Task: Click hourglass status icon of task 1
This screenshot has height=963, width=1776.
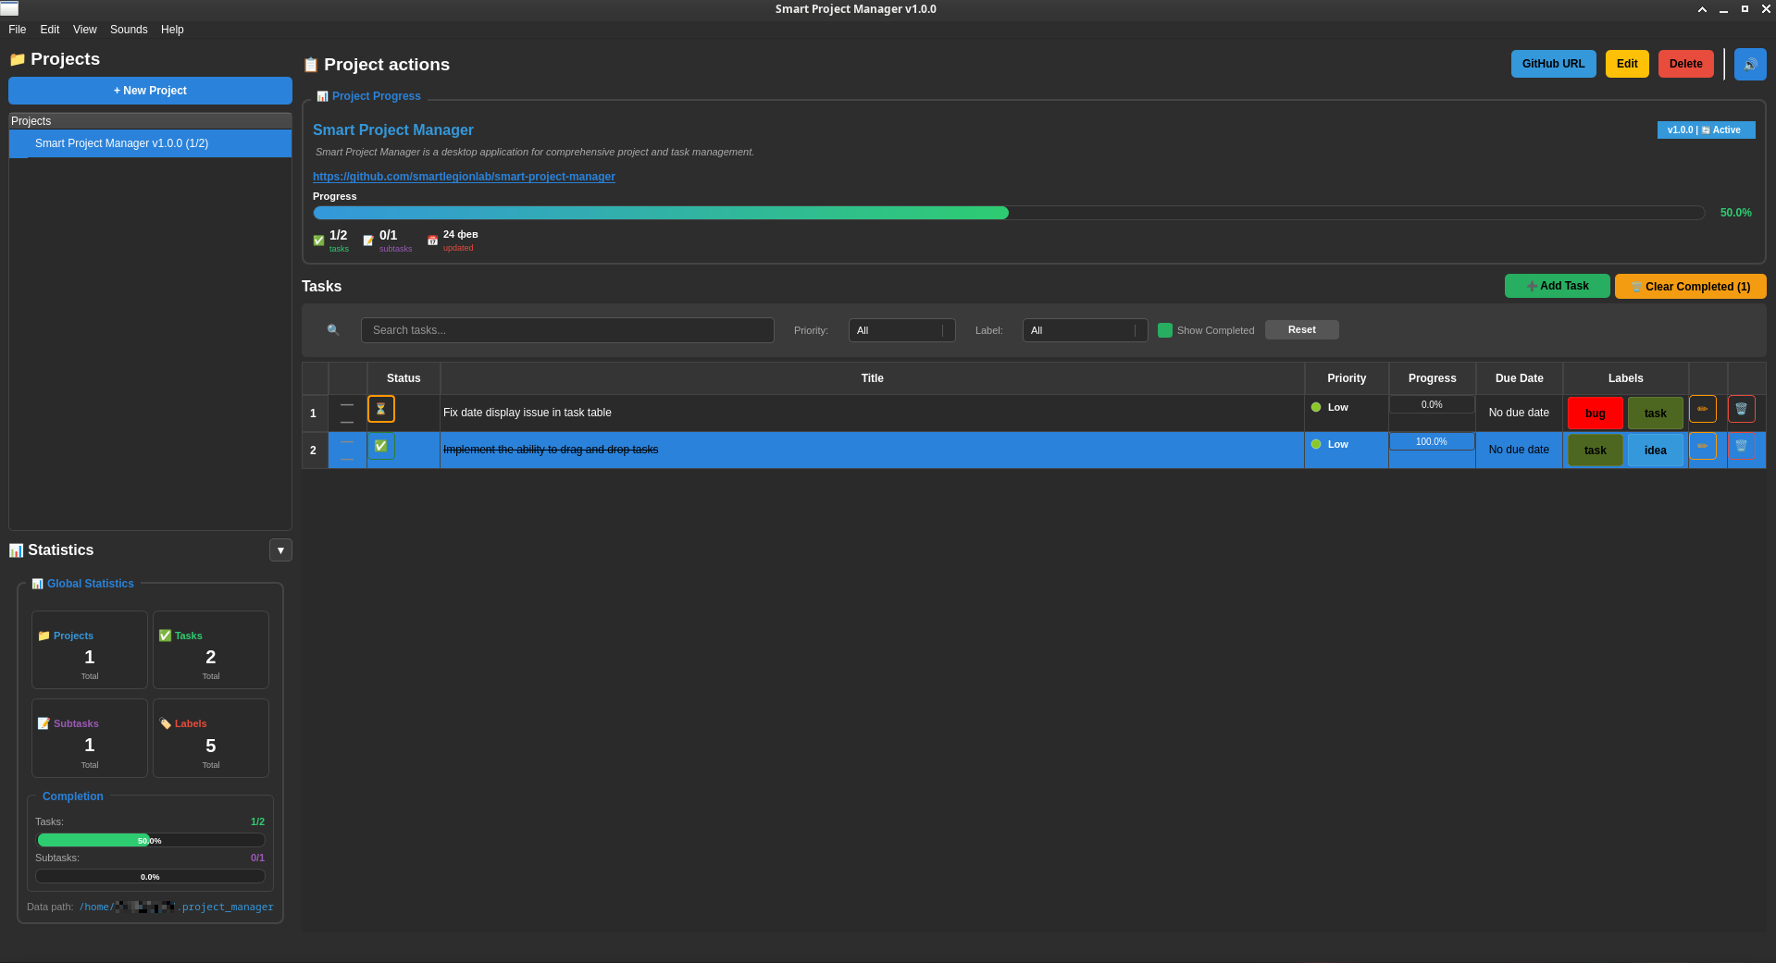Action: tap(381, 409)
